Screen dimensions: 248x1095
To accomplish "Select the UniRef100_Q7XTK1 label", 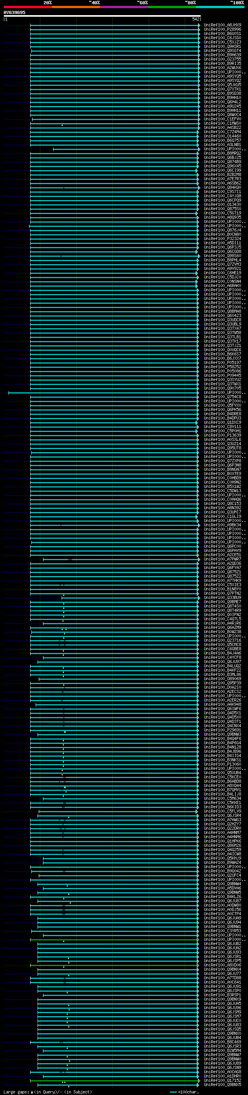I will (x=222, y=89).
